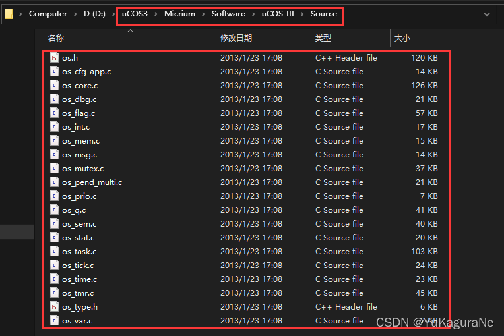The width and height of the screenshot is (504, 336).
Task: Select file name os_flag.c
Action: pos(79,113)
